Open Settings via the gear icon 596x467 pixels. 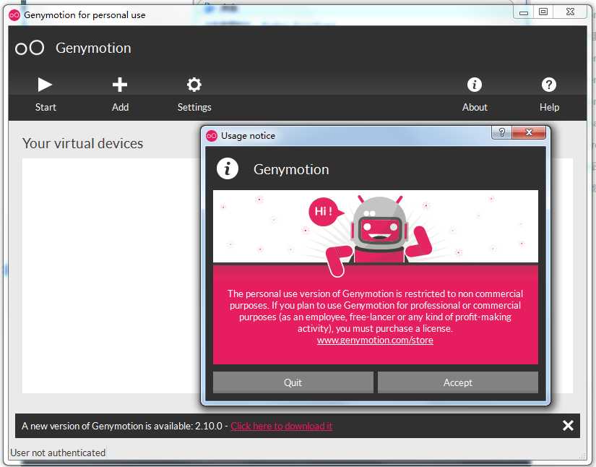(x=194, y=85)
